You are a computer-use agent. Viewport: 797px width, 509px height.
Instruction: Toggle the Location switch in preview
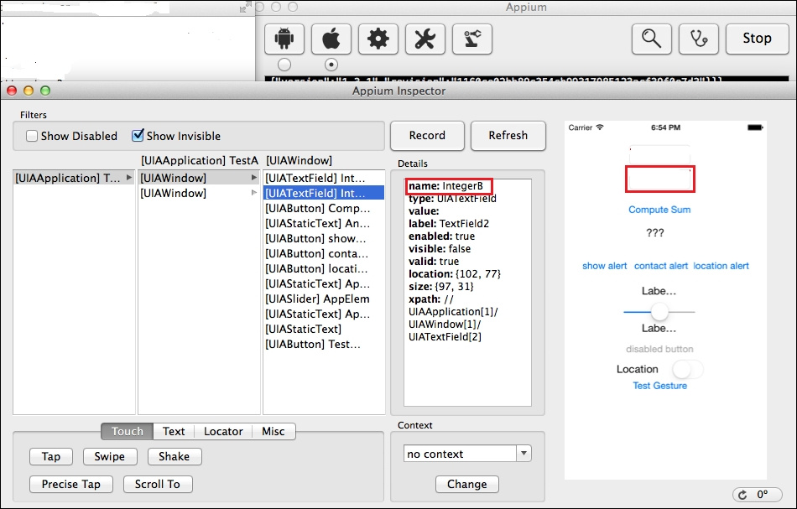tap(688, 369)
